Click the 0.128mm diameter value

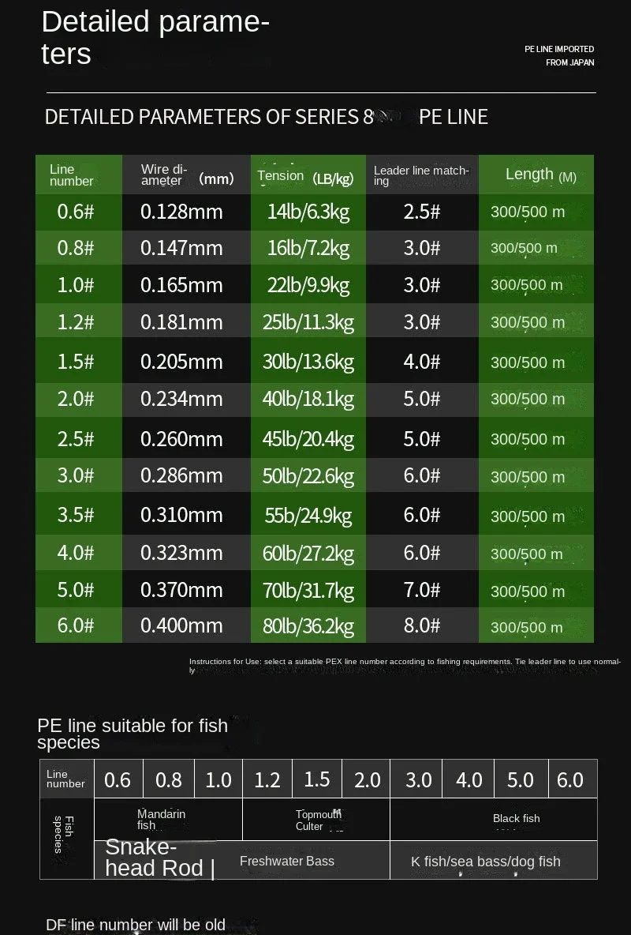tap(185, 212)
